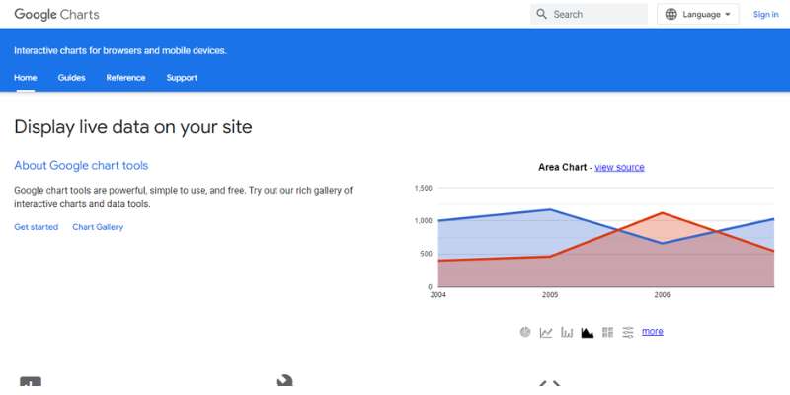Select the line chart icon
The height and width of the screenshot is (395, 790).
[x=546, y=333]
